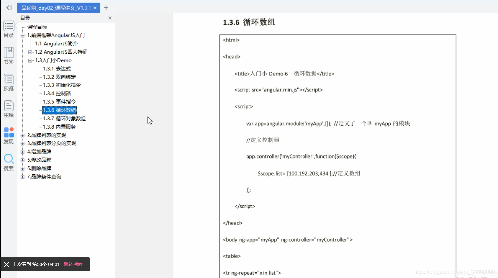Expand the 1.2 AngularJS四大特征 node
The width and height of the screenshot is (498, 278).
[30, 52]
